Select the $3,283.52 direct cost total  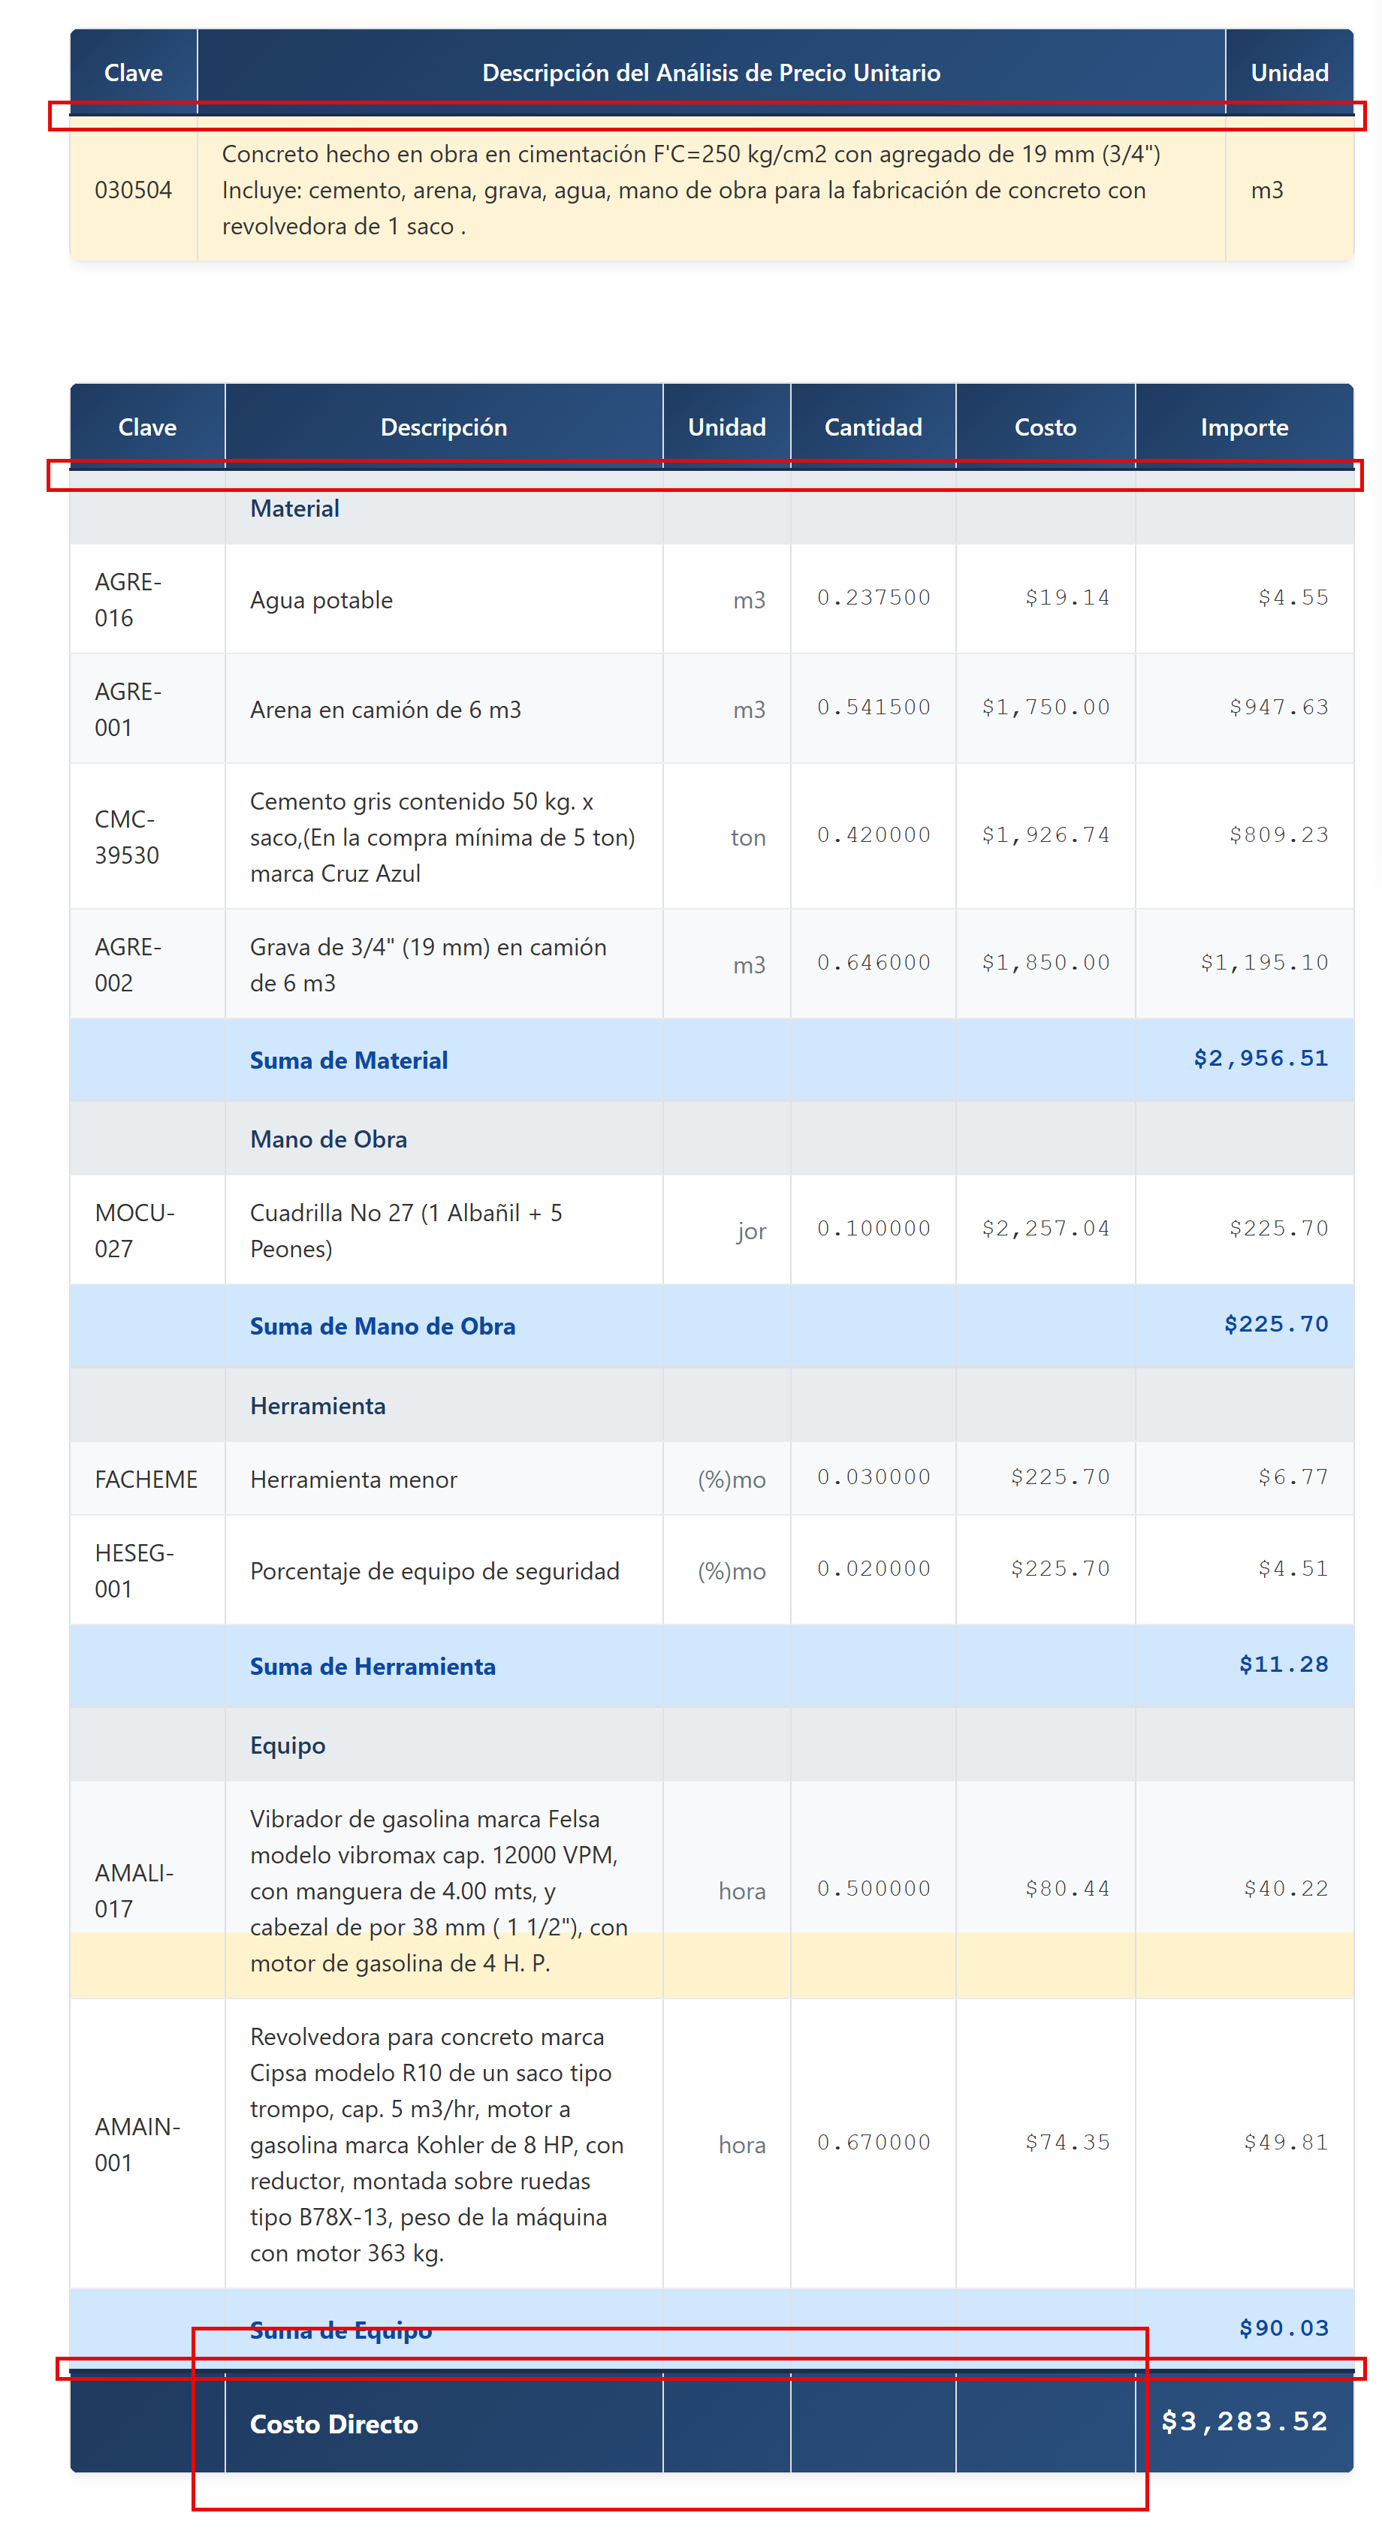point(1245,2421)
